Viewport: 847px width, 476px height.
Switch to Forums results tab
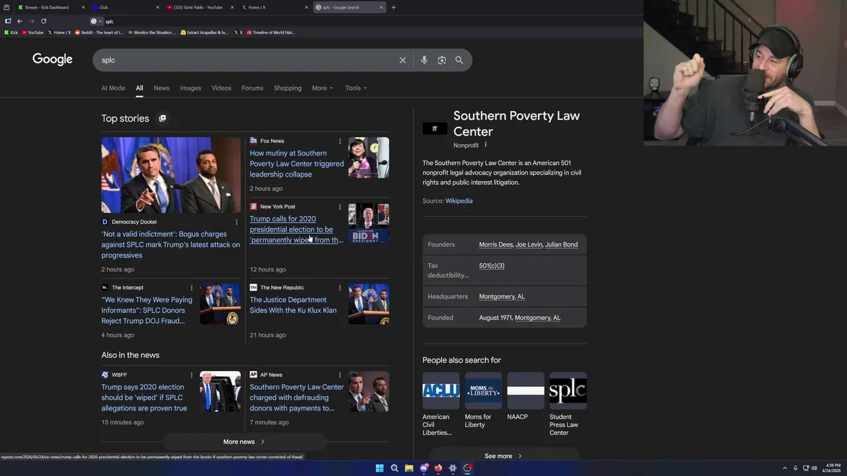pos(252,88)
